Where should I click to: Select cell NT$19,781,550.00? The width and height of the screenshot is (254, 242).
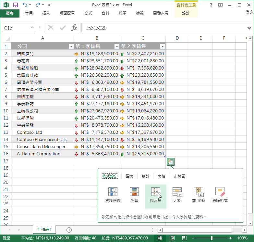[x=143, y=83]
